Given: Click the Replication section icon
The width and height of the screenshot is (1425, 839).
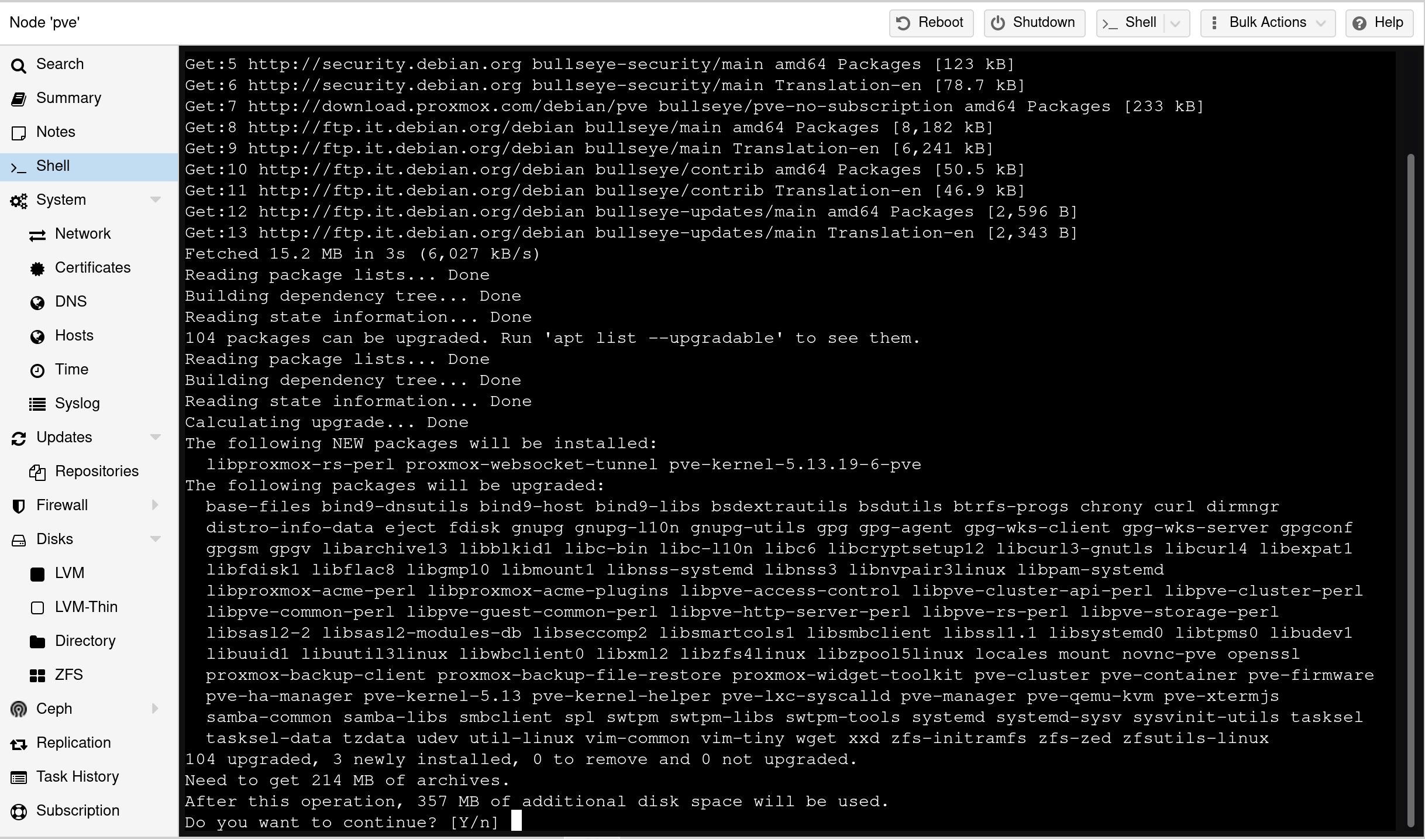Looking at the screenshot, I should coord(19,743).
